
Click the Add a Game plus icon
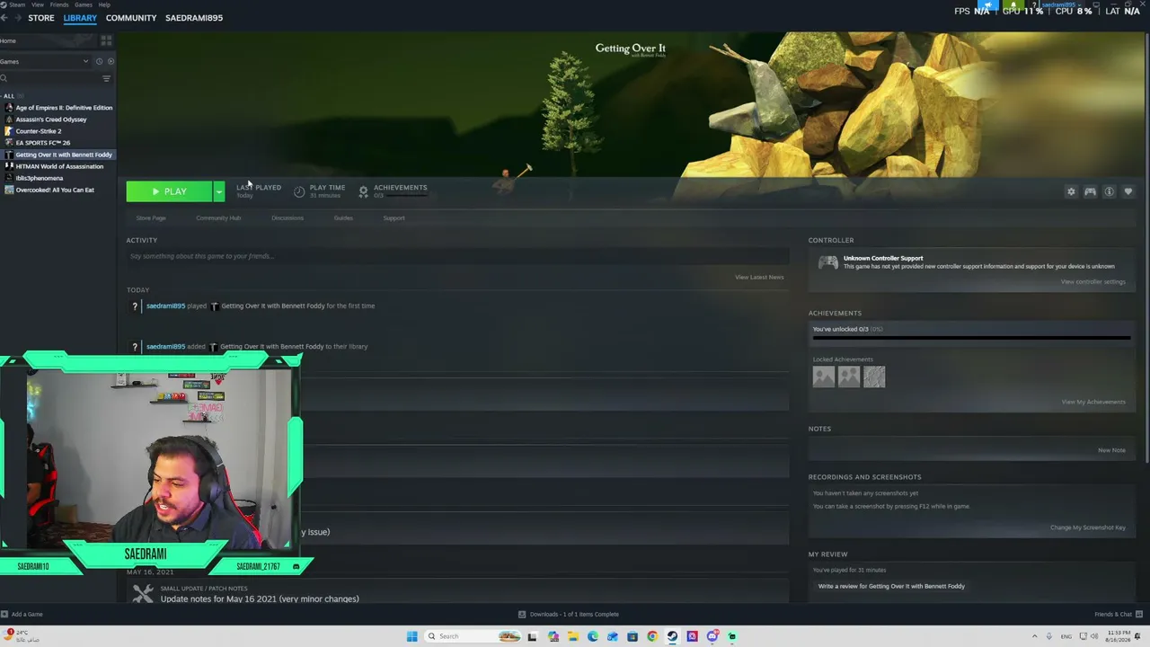tap(4, 615)
